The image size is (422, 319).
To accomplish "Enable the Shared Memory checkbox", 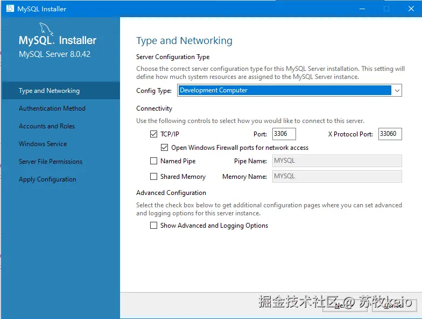I will point(153,176).
